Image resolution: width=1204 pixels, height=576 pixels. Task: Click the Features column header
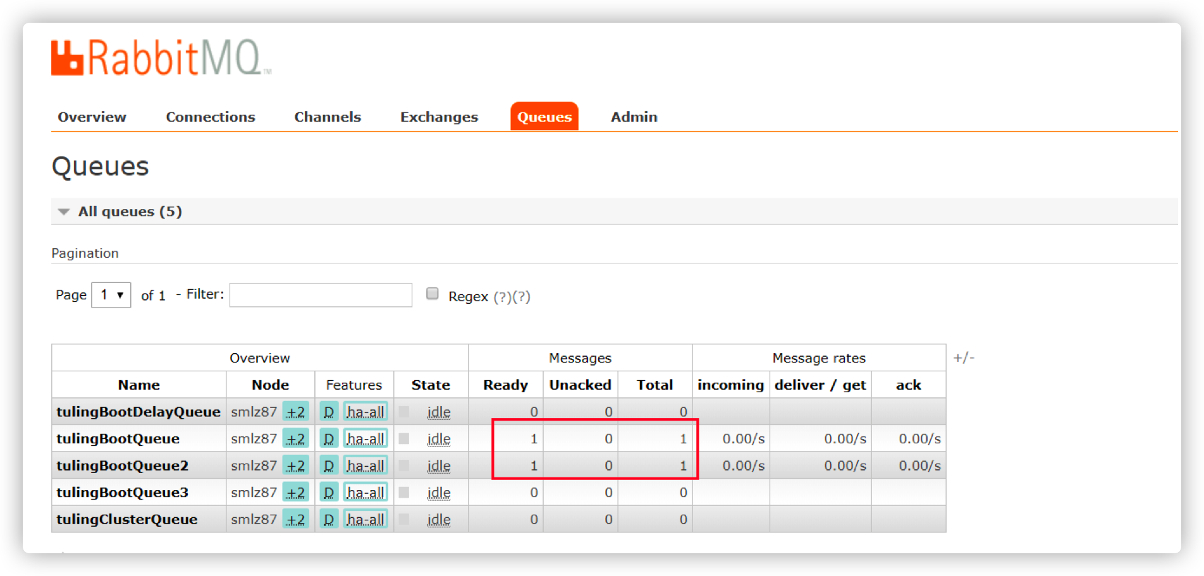(x=354, y=385)
